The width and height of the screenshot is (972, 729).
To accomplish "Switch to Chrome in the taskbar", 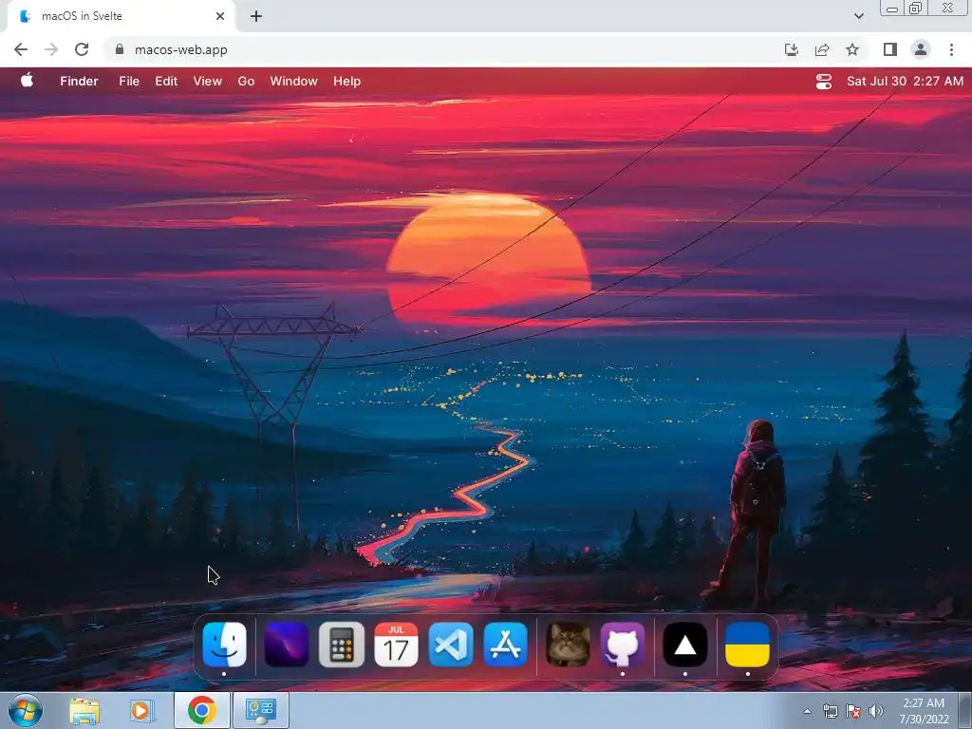I will (x=202, y=710).
